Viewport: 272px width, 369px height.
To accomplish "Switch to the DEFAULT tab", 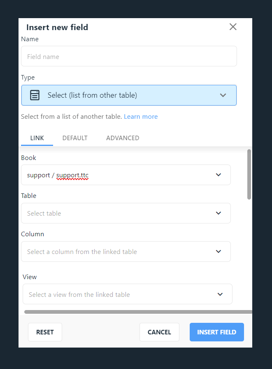I will tap(75, 138).
